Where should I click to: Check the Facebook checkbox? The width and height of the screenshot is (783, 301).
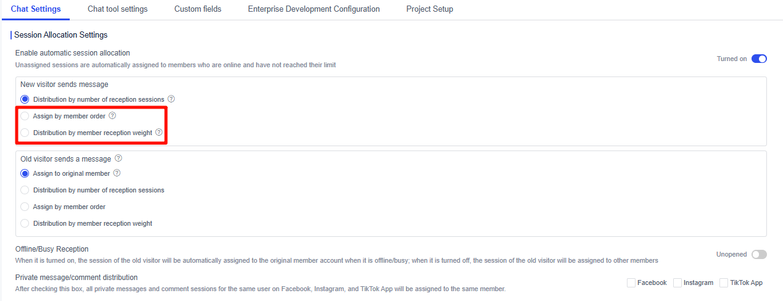click(631, 282)
